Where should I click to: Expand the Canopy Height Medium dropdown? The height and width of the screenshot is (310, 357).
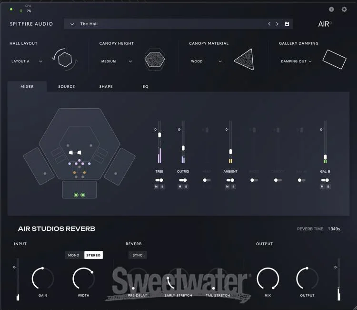117,62
